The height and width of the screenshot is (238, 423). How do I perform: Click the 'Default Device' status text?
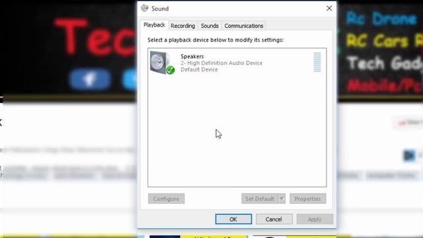coord(199,69)
